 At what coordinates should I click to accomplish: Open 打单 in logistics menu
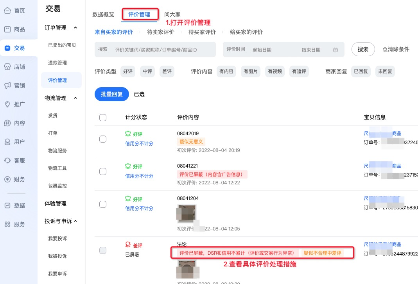tap(53, 133)
